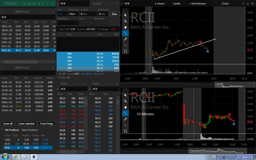The image size is (256, 160).
Task: Select the pointer tool on the 1-minute chart
Action: (x=125, y=15)
